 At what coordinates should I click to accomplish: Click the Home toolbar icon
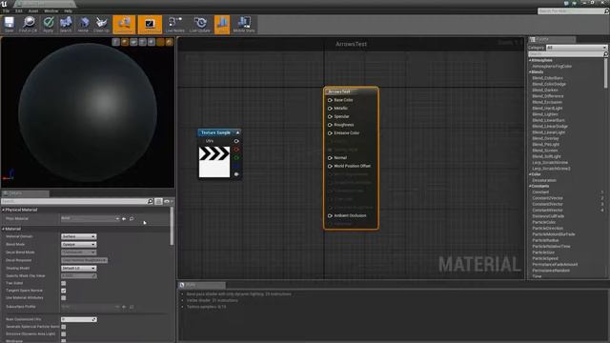pos(83,25)
